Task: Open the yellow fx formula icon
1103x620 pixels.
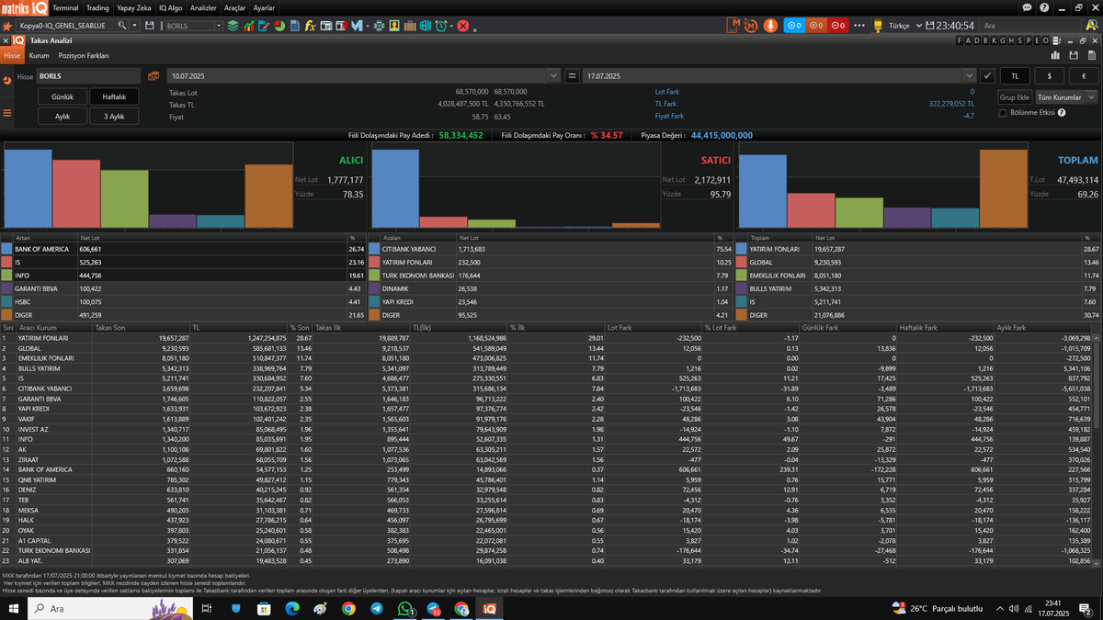Action: pyautogui.click(x=311, y=26)
